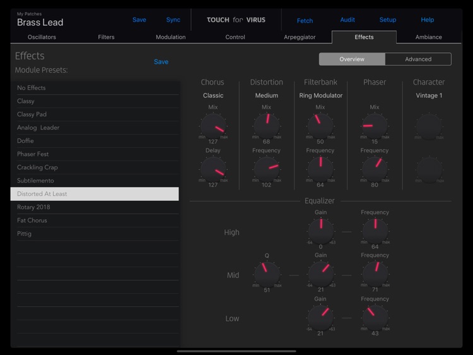473x355 pixels.
Task: Click the Distortion Mix knob
Action: (x=267, y=126)
